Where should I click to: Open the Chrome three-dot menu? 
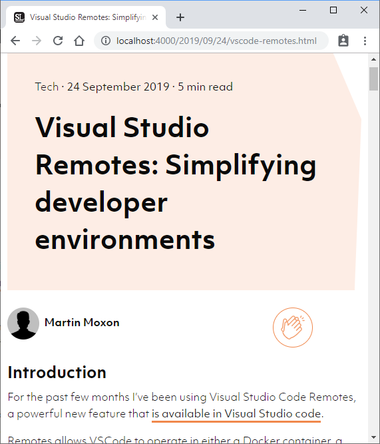pos(365,41)
